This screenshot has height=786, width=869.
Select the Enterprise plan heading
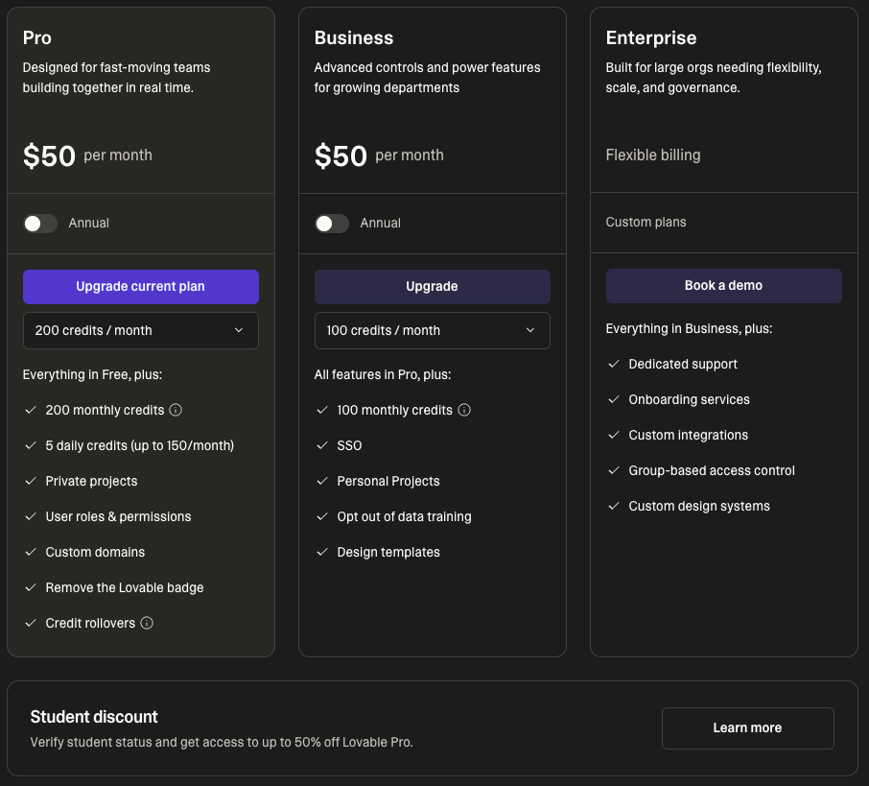[651, 38]
